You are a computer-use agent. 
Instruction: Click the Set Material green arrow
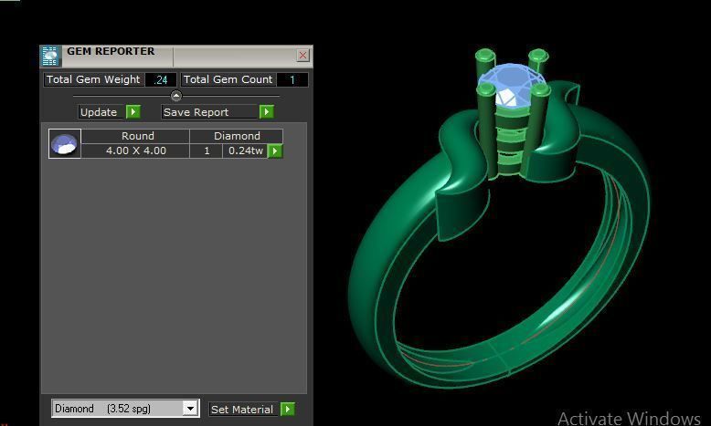(288, 410)
